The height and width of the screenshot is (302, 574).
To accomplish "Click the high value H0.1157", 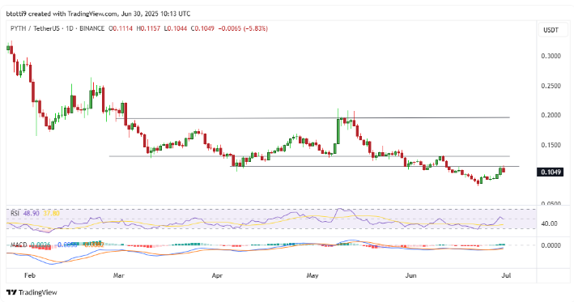I will 148,28.
